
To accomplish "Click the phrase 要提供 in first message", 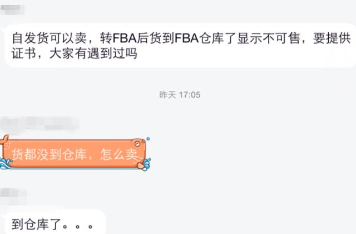I will [332, 38].
